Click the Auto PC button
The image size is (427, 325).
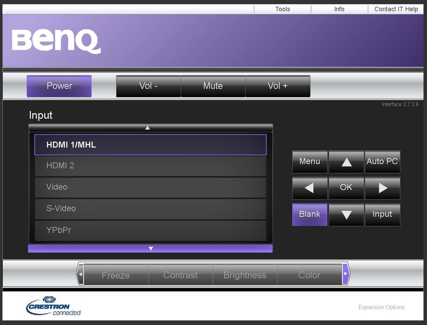pos(382,162)
